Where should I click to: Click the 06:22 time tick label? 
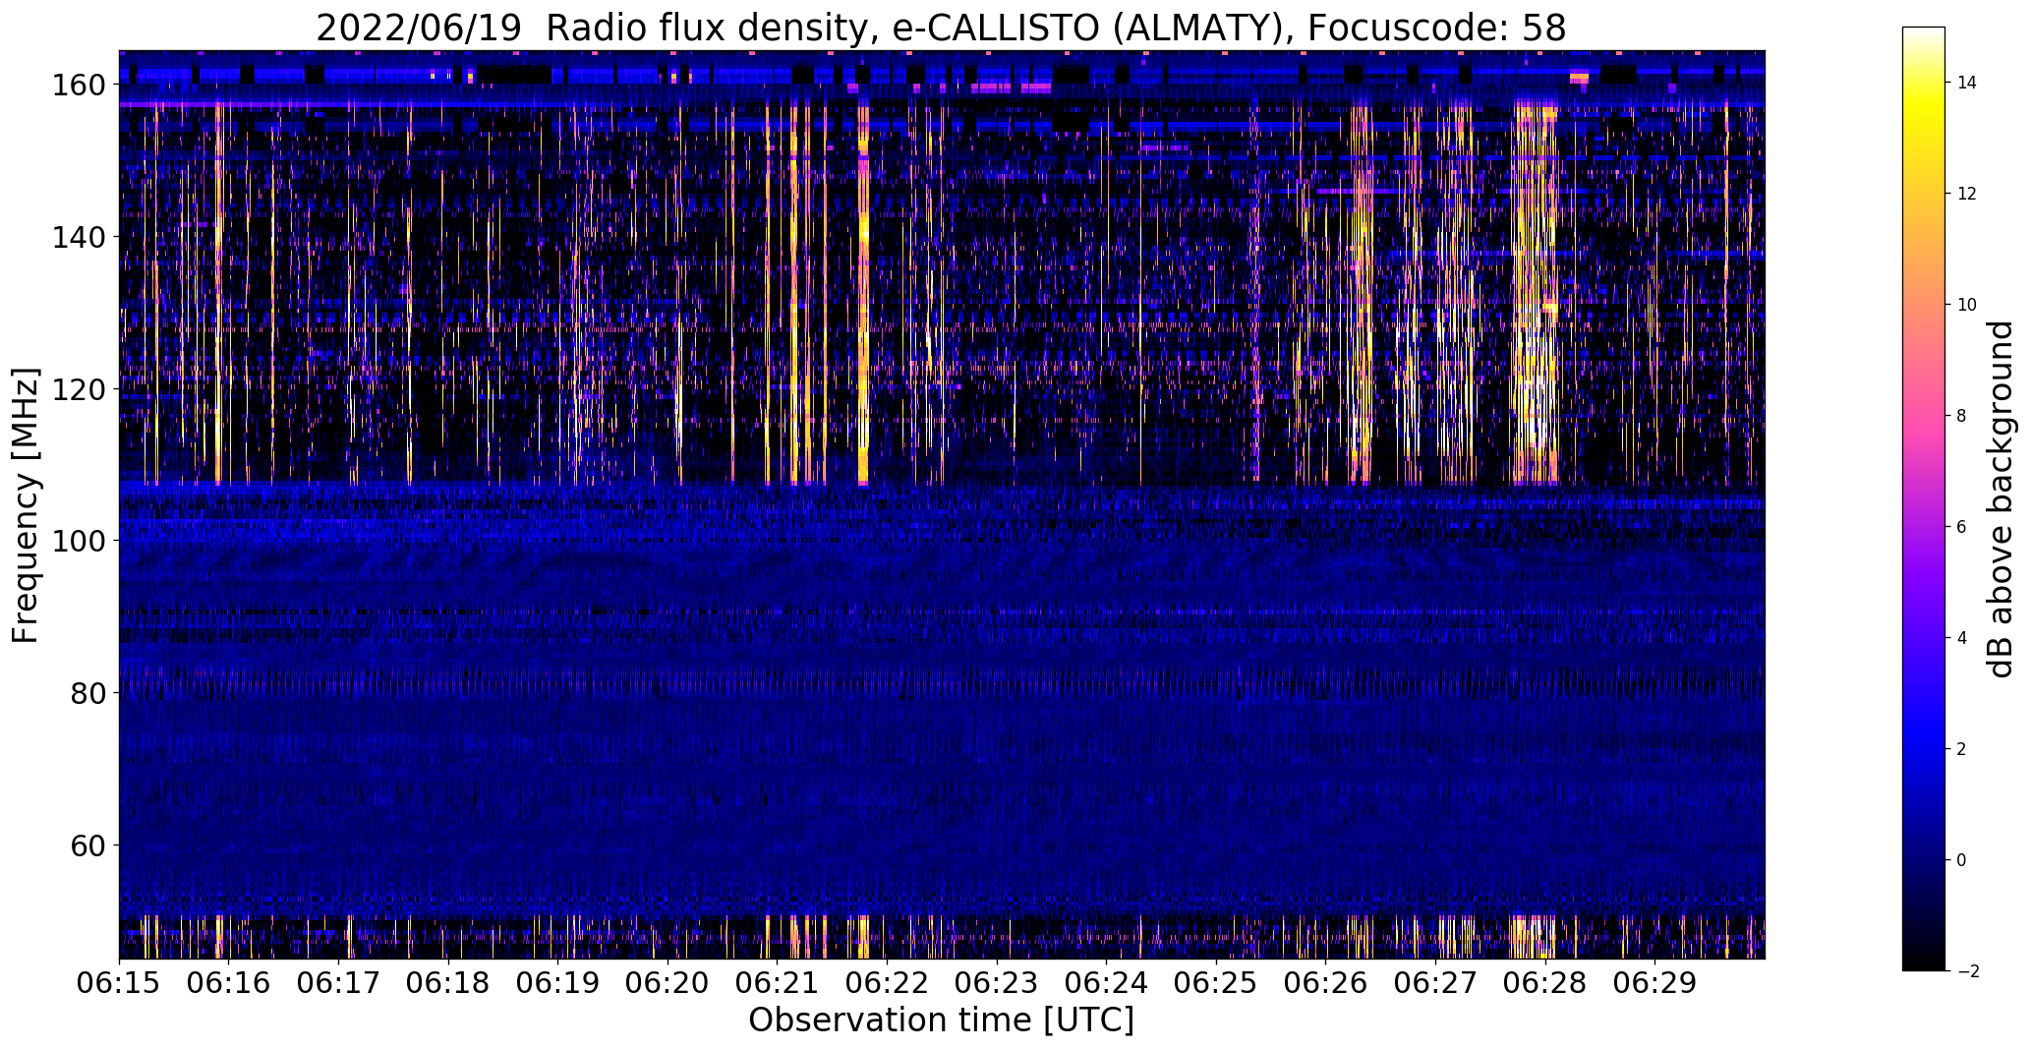tap(887, 982)
